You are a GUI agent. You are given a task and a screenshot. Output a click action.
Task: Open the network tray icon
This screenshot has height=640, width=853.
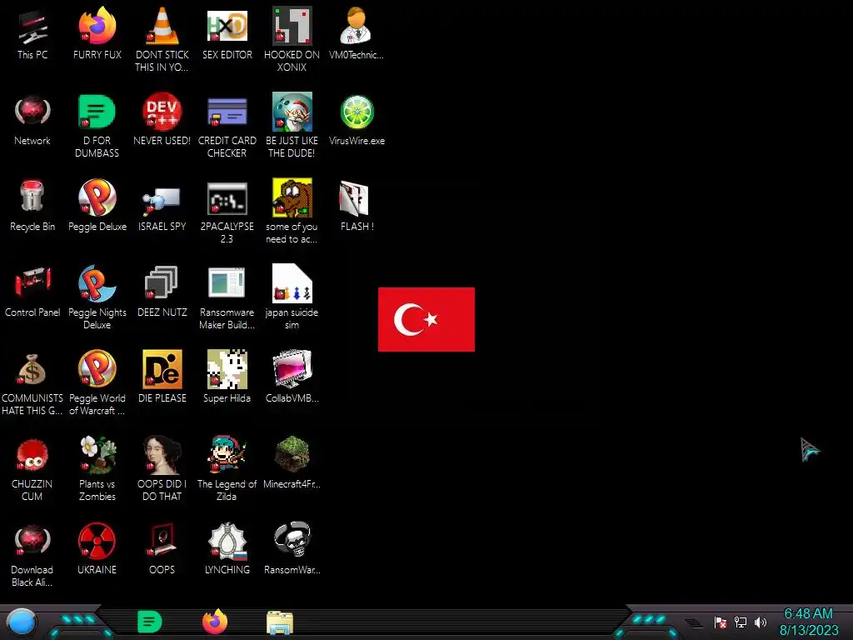click(741, 622)
